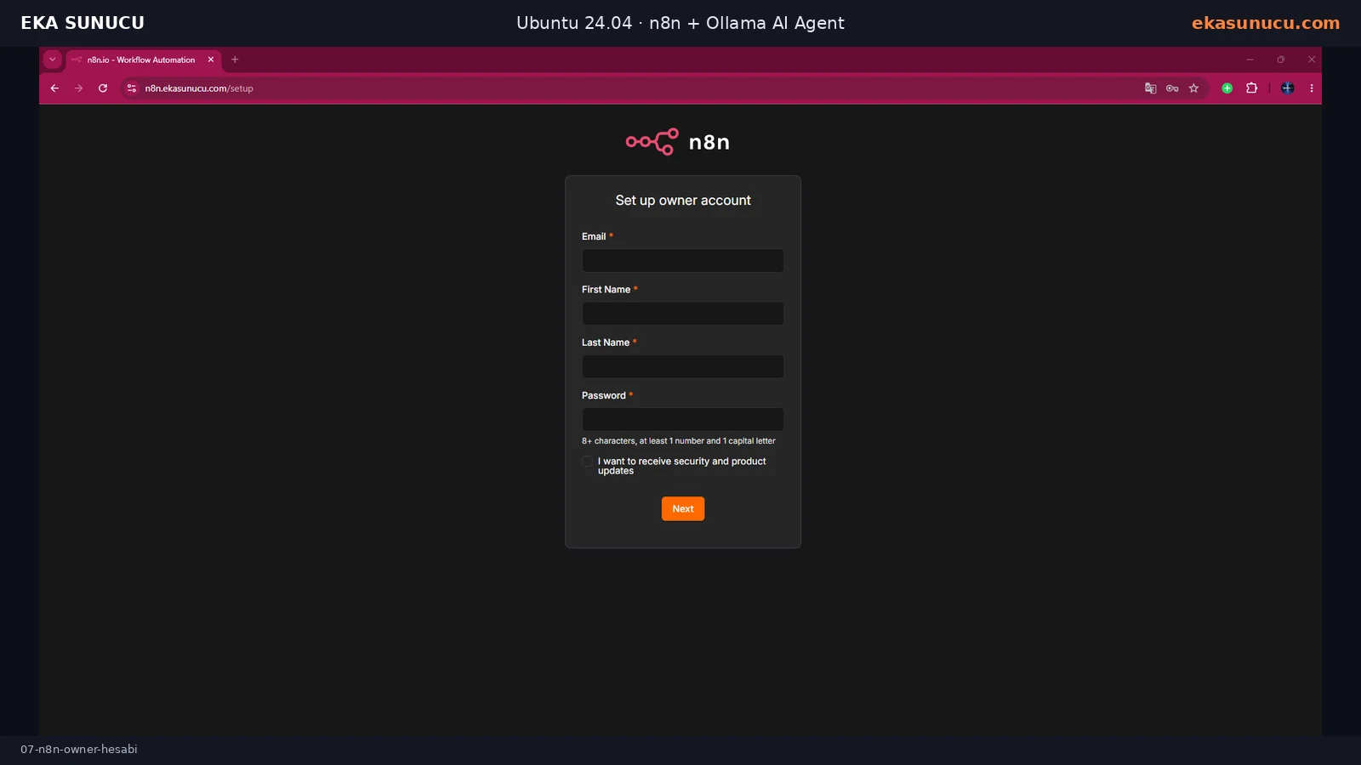This screenshot has height=765, width=1361.
Task: Close the n8n.io Workflow Automation tab
Action: (x=211, y=59)
